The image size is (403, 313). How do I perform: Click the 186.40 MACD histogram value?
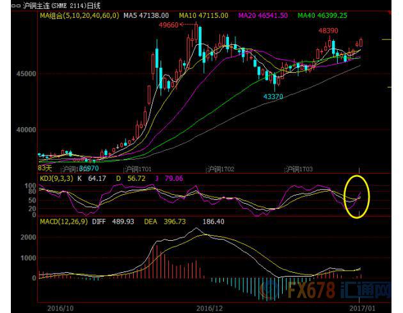click(213, 222)
